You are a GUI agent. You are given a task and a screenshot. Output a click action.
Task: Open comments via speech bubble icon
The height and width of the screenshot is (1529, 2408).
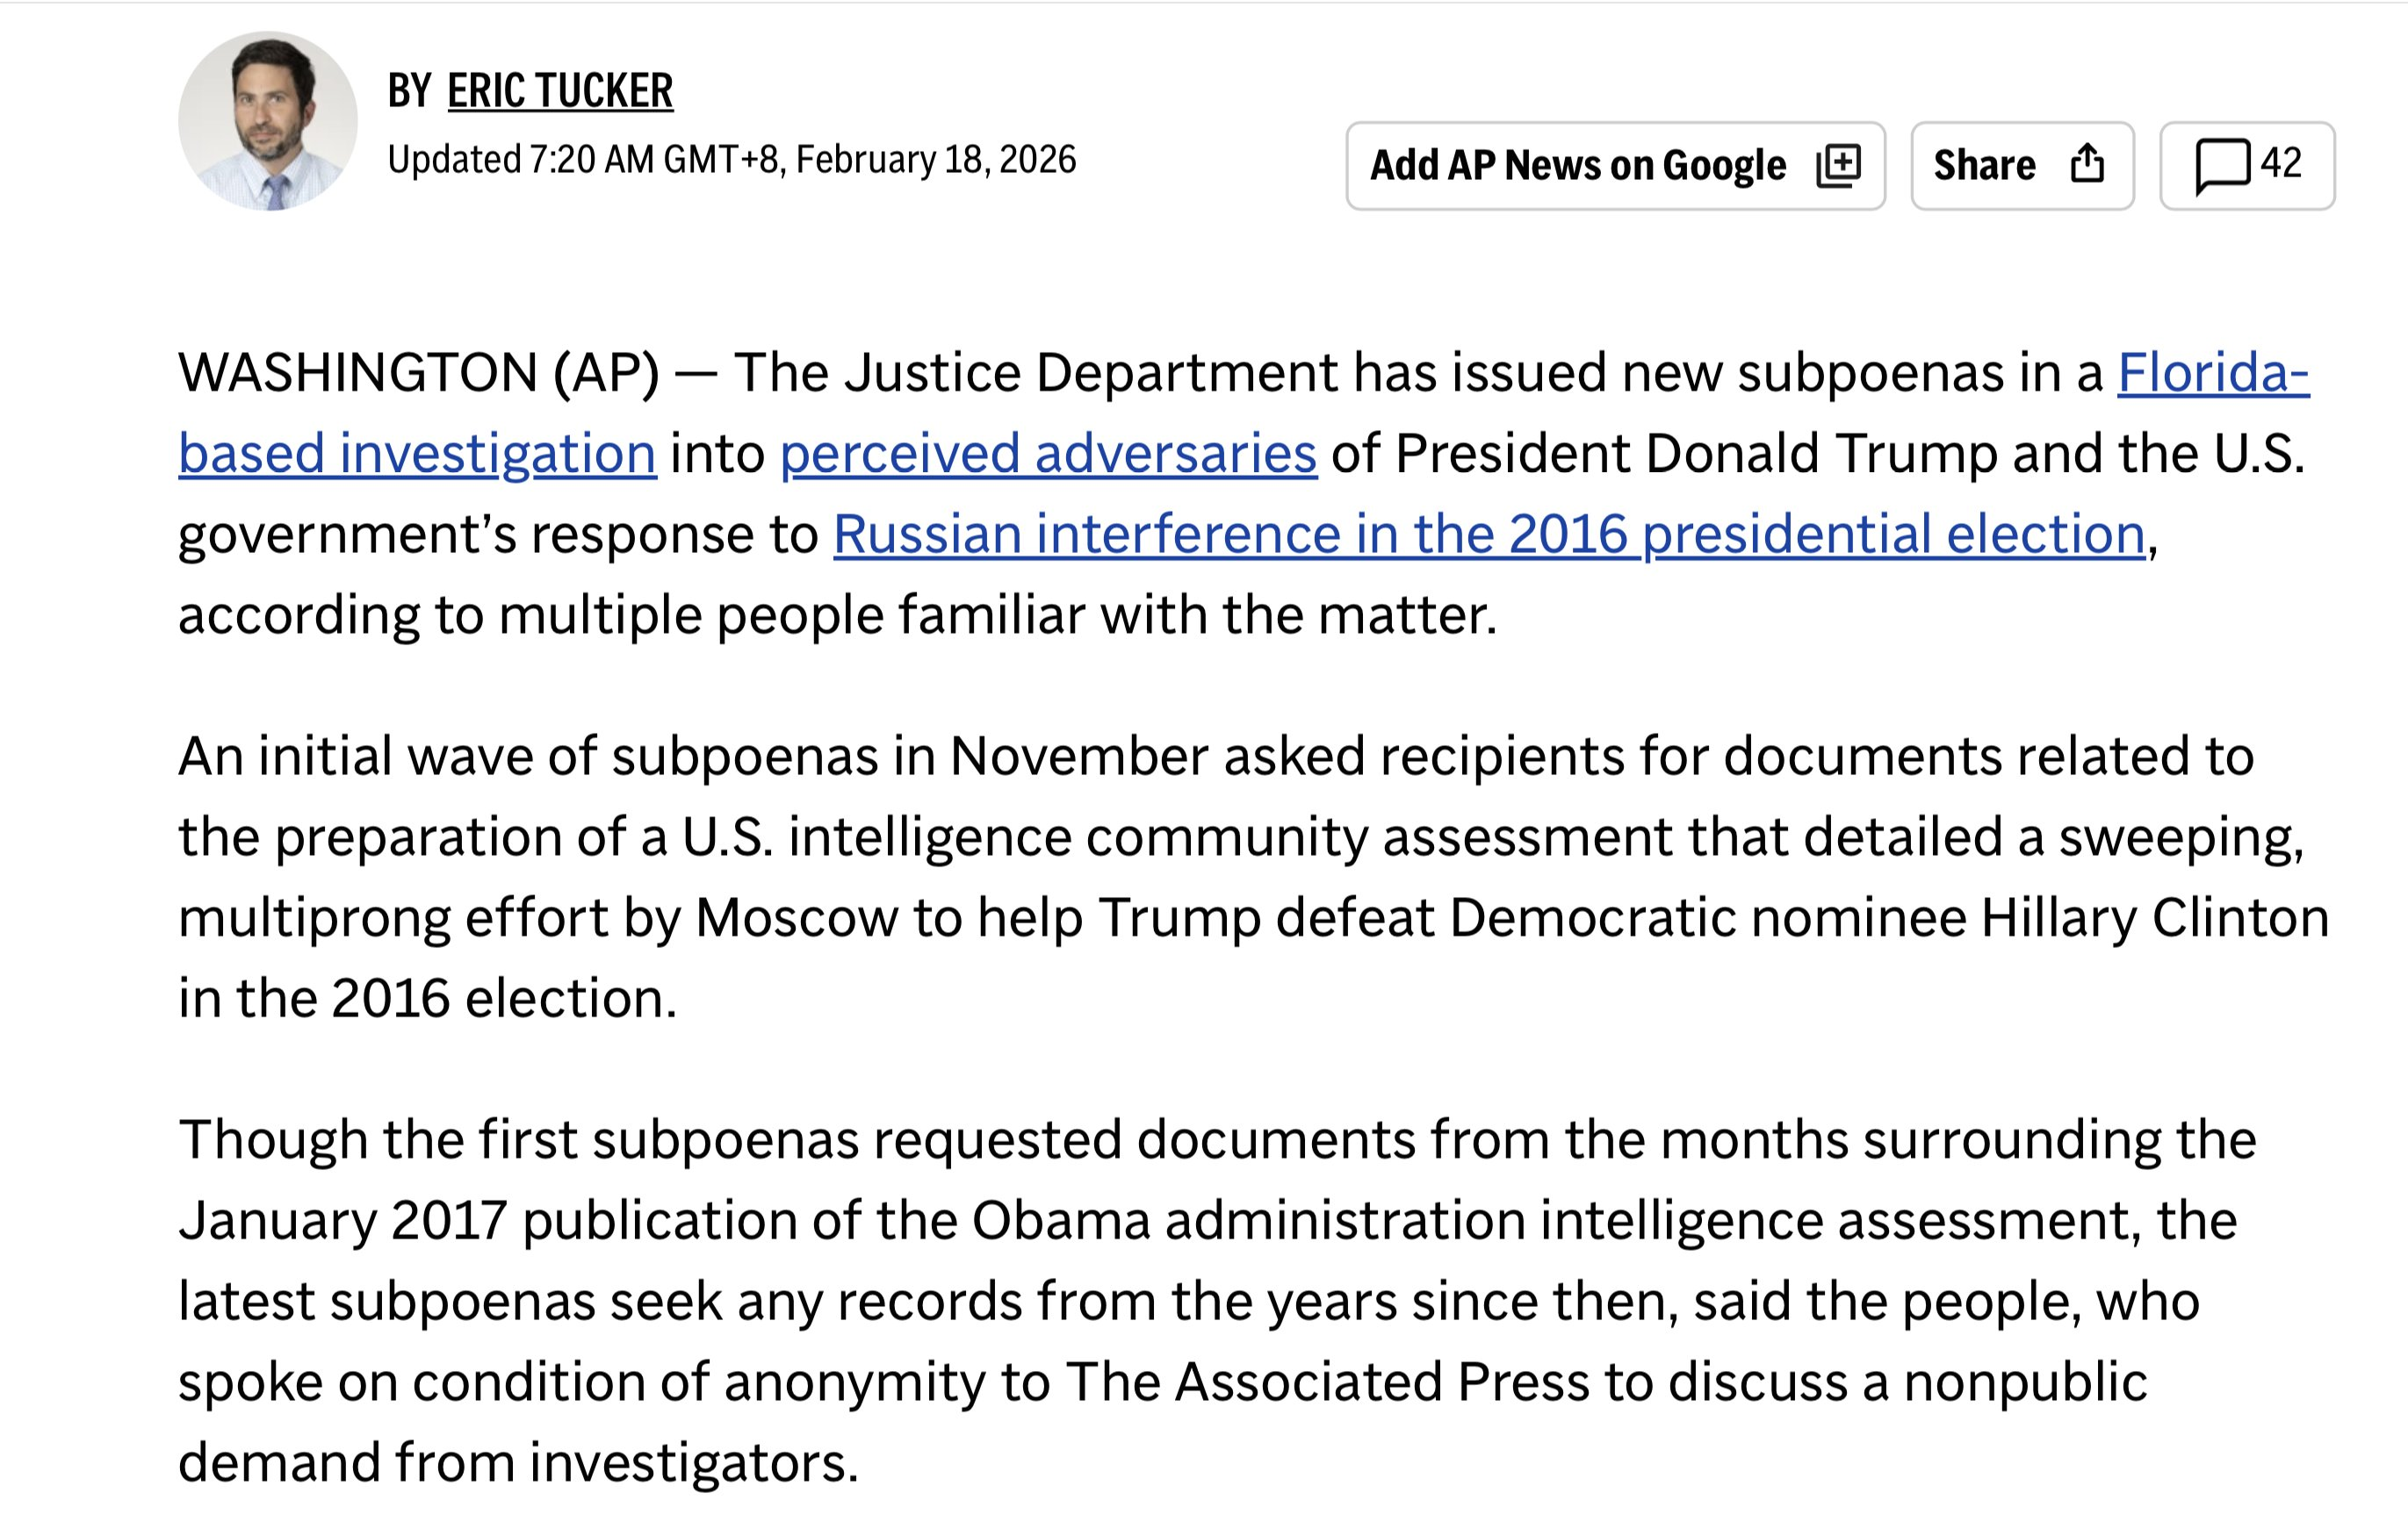(x=2221, y=165)
